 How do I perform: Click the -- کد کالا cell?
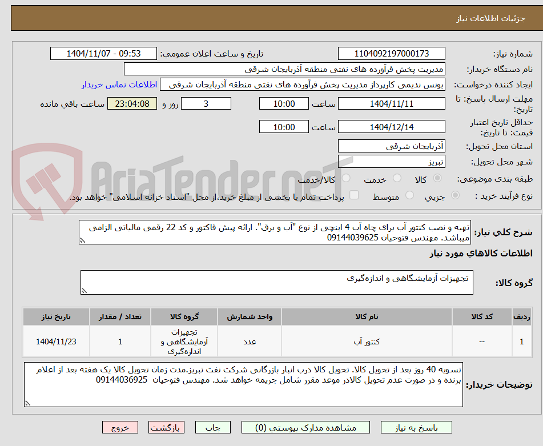click(x=482, y=341)
